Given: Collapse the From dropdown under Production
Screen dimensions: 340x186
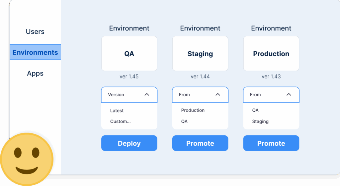Looking at the screenshot, I should click(x=271, y=95).
